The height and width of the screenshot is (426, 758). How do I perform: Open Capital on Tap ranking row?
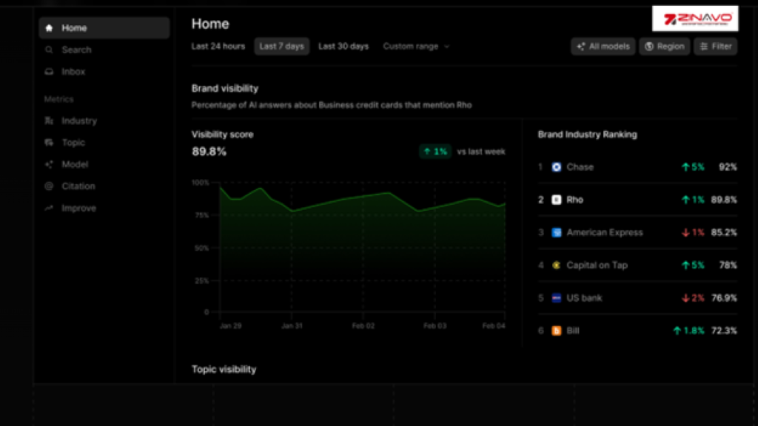point(597,265)
